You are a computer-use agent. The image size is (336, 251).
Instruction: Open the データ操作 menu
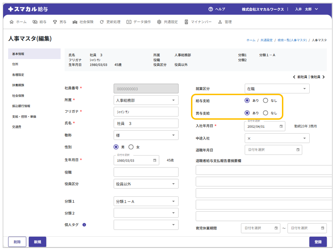coord(139,22)
